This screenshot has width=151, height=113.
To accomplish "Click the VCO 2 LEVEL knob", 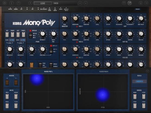I will click(97, 34).
